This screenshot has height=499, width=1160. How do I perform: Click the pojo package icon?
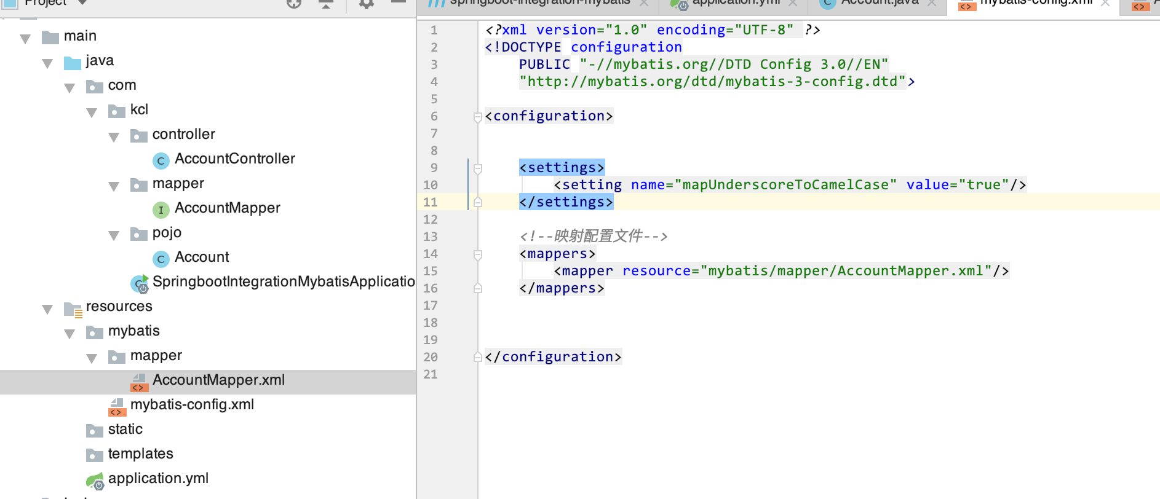[x=139, y=234]
